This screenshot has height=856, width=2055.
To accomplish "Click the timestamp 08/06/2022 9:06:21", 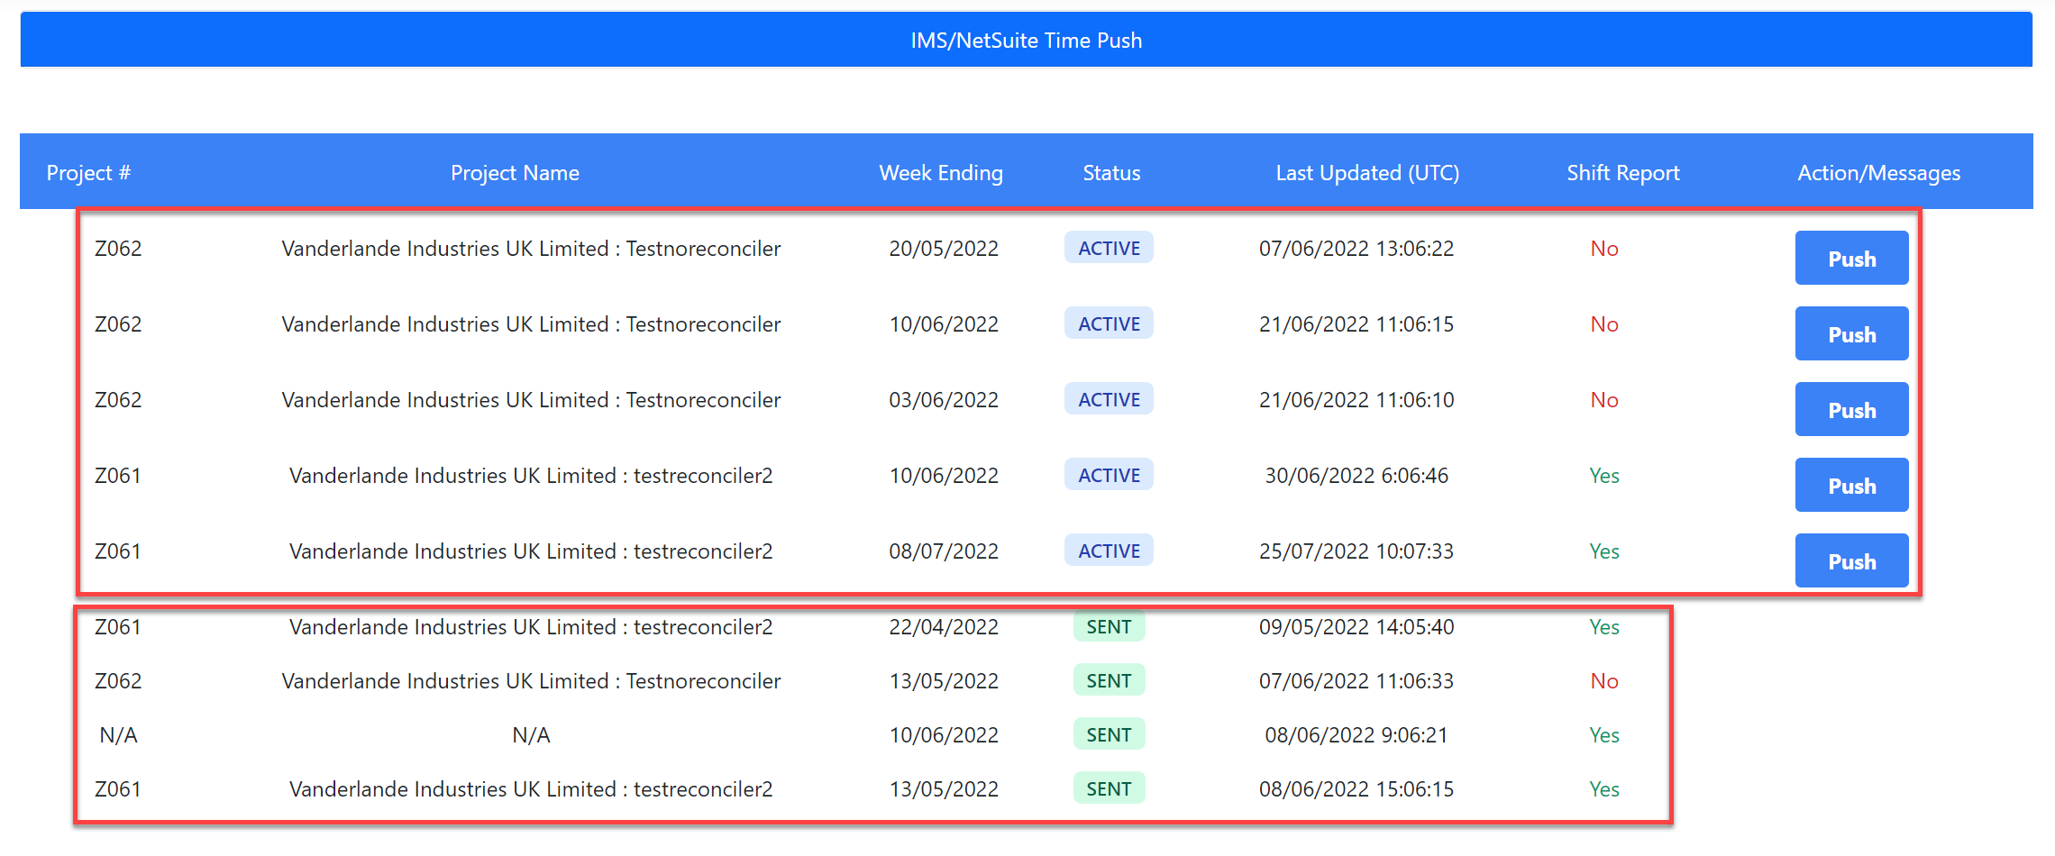I will point(1356,735).
